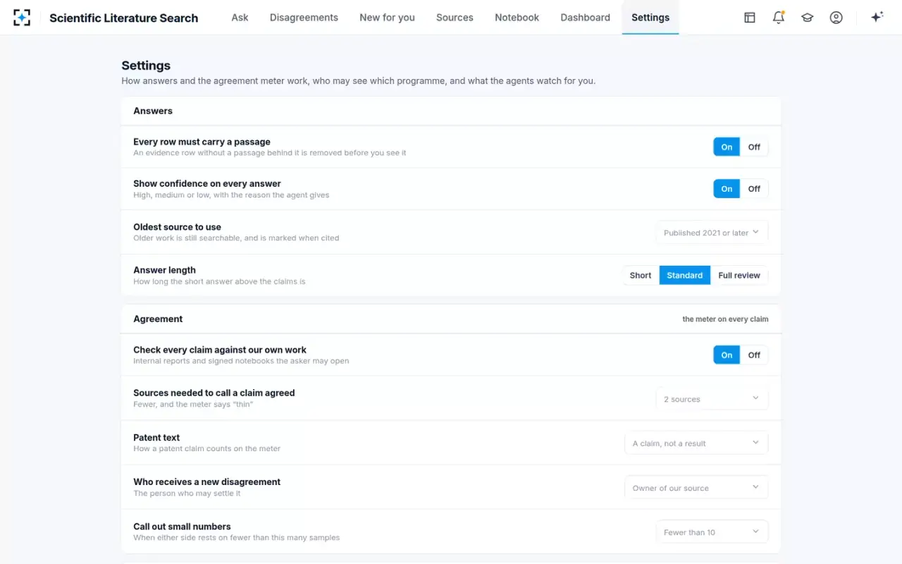Choose Standard answer length
Screen dimensions: 902x564
coord(685,275)
